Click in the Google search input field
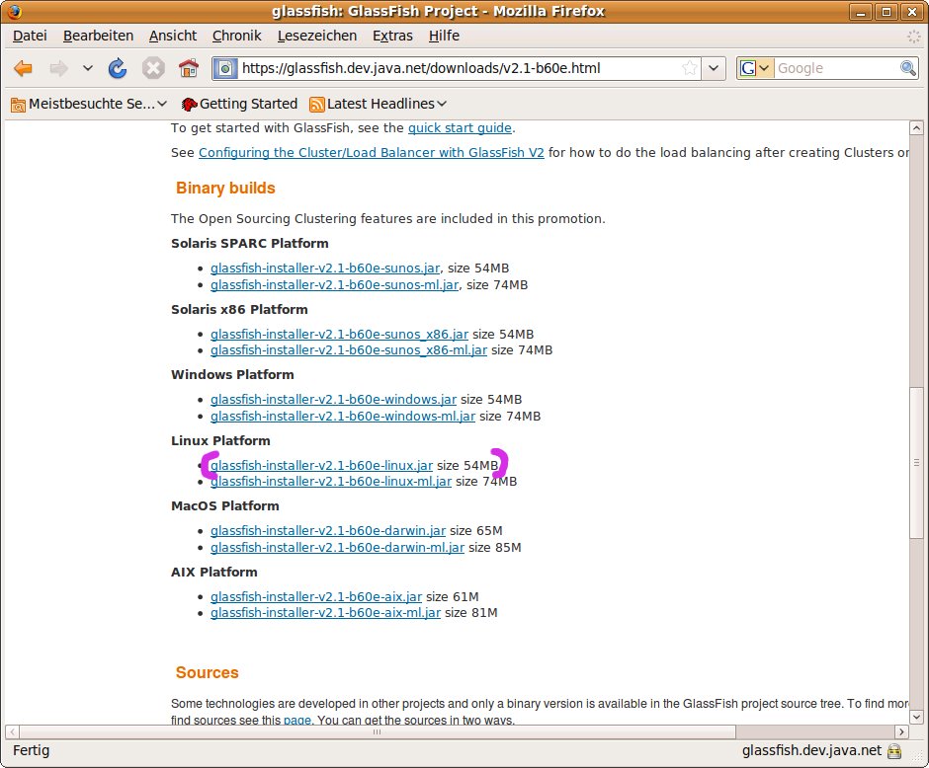Screen dimensions: 929x768 835,68
